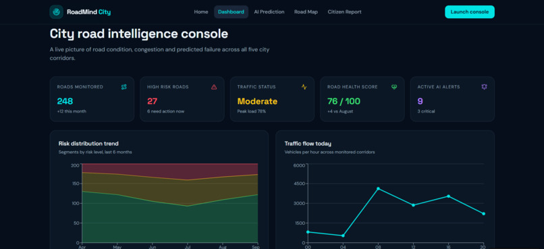Click the High Risk Roads warning triangle icon

(214, 87)
